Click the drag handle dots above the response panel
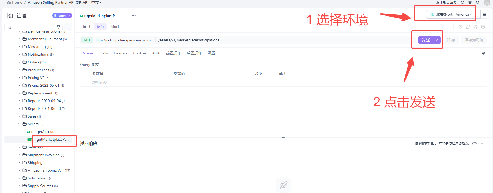This screenshot has width=493, height=193. [x=284, y=138]
